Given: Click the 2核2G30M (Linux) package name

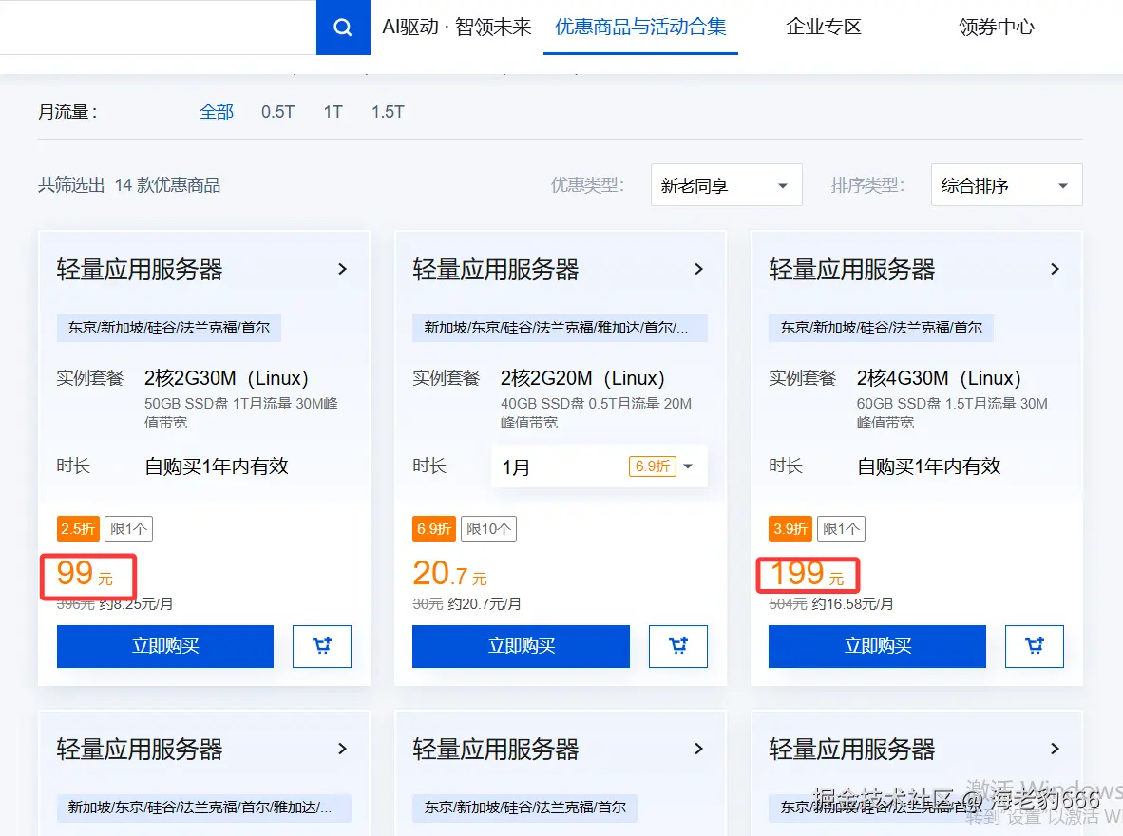Looking at the screenshot, I should [x=226, y=377].
